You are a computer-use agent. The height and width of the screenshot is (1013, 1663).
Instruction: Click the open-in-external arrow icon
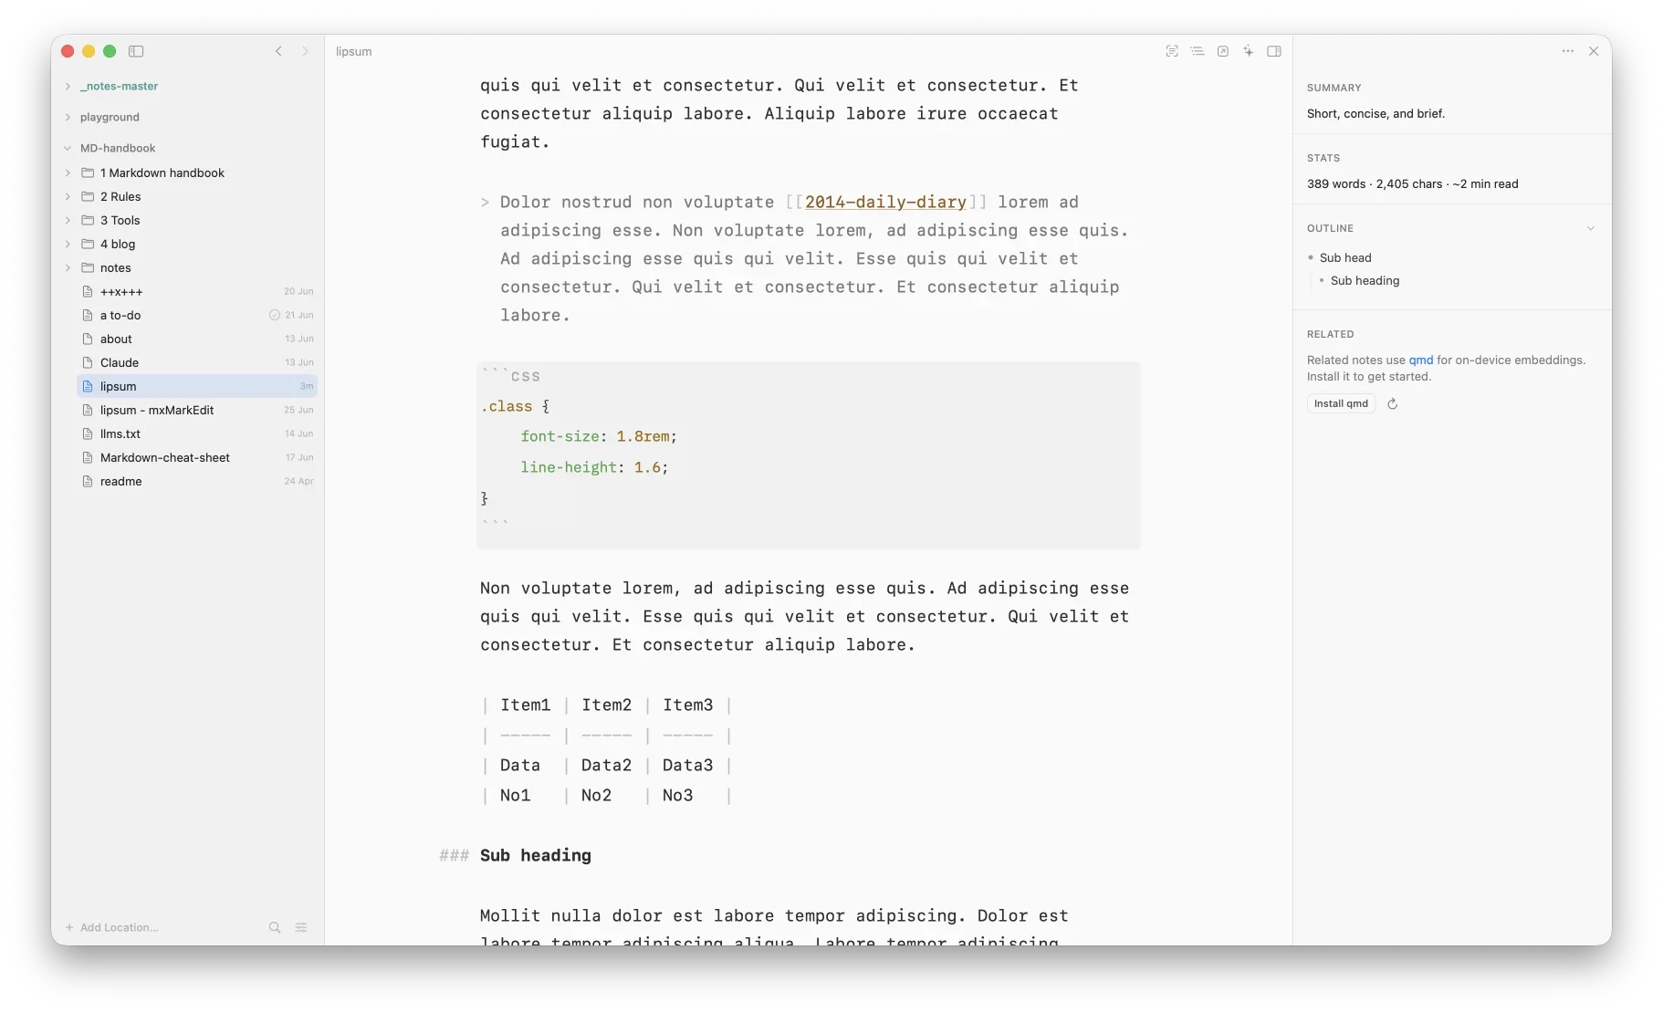tap(1223, 51)
